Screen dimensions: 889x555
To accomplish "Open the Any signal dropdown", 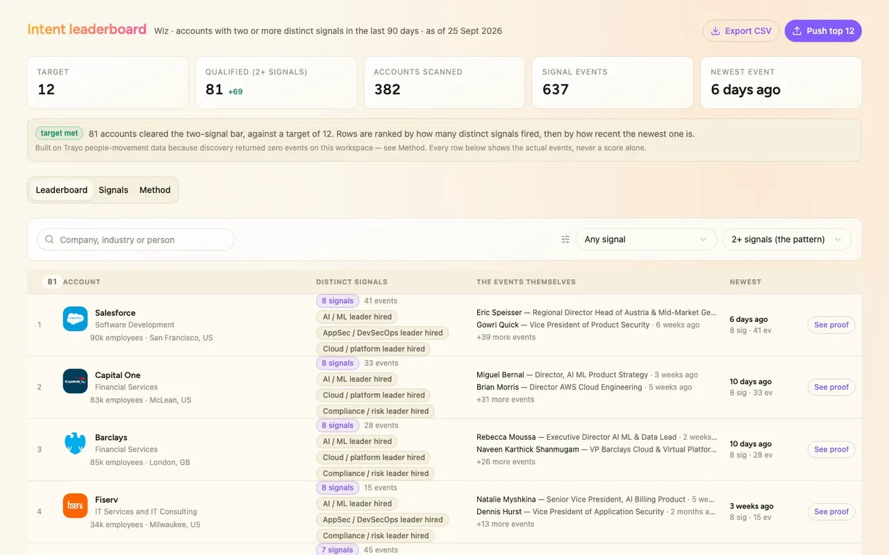I will (646, 239).
